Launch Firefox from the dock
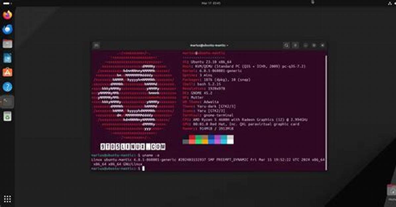Screen dimensions: 396x207 click(7, 15)
